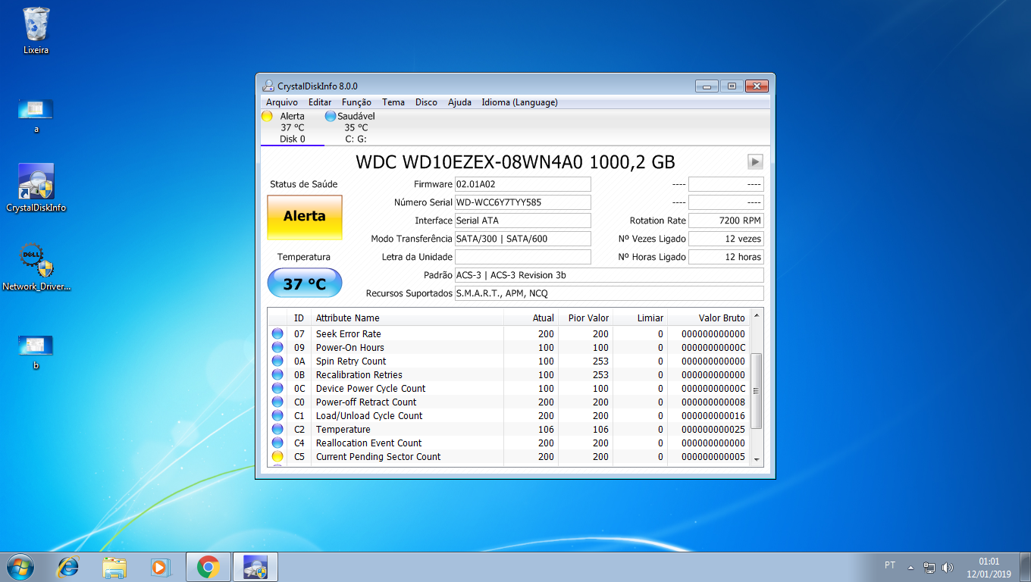This screenshot has height=582, width=1031.
Task: Select the Power-off Retract Count row
Action: click(509, 402)
